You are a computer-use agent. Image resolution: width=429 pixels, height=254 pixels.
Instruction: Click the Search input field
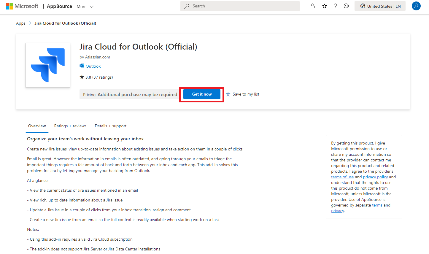click(240, 6)
